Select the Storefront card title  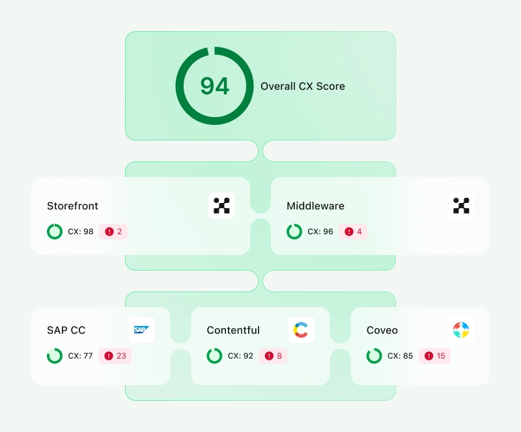pyautogui.click(x=72, y=206)
